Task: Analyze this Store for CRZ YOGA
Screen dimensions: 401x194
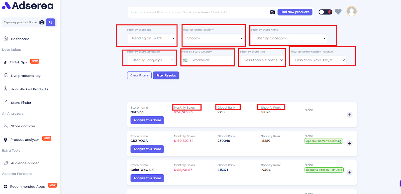Action: click(147, 149)
